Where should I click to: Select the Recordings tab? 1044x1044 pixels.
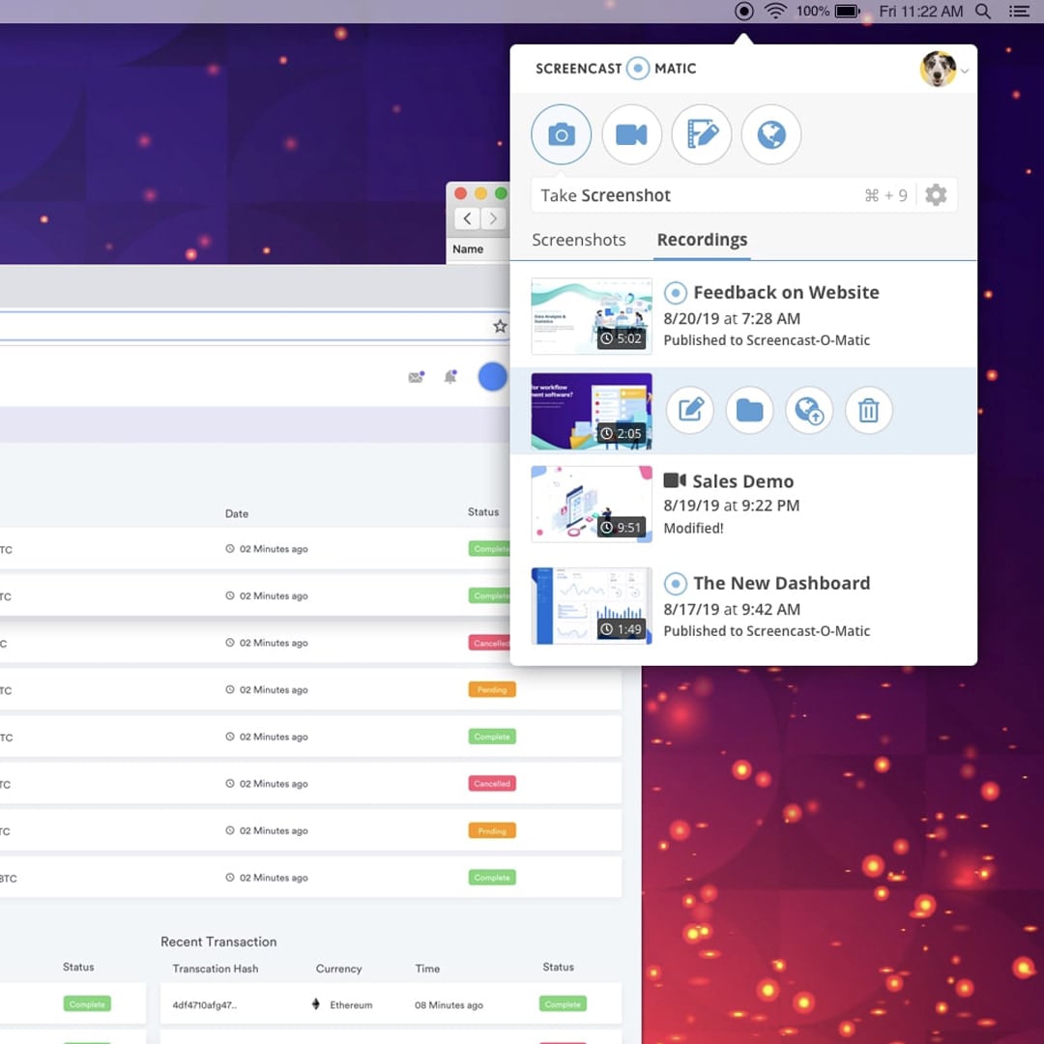coord(702,240)
